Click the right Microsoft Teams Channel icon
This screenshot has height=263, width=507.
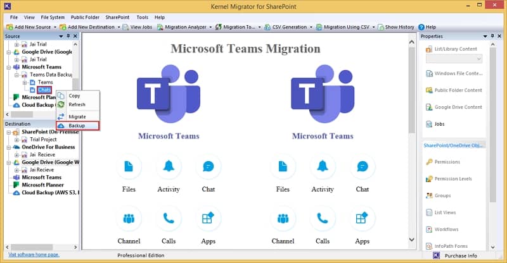click(x=283, y=219)
